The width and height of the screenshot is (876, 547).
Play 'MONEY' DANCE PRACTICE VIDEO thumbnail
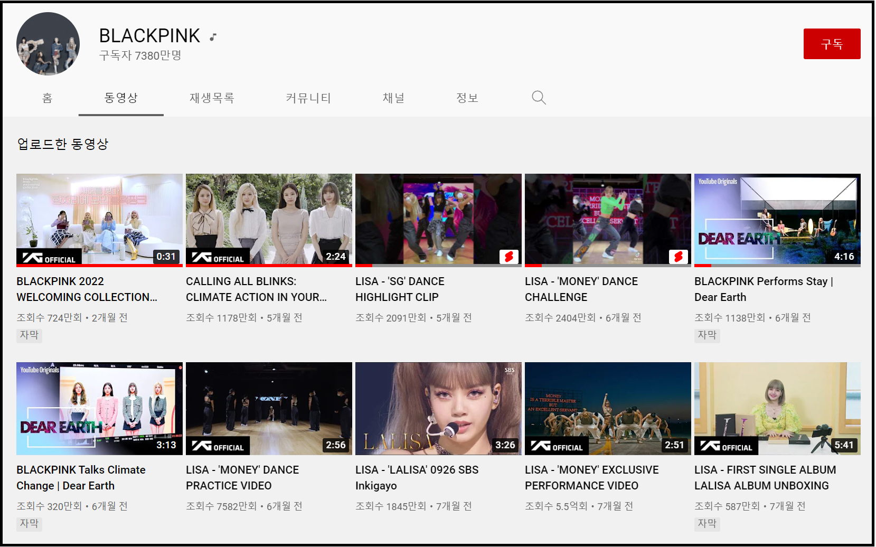[x=269, y=409]
